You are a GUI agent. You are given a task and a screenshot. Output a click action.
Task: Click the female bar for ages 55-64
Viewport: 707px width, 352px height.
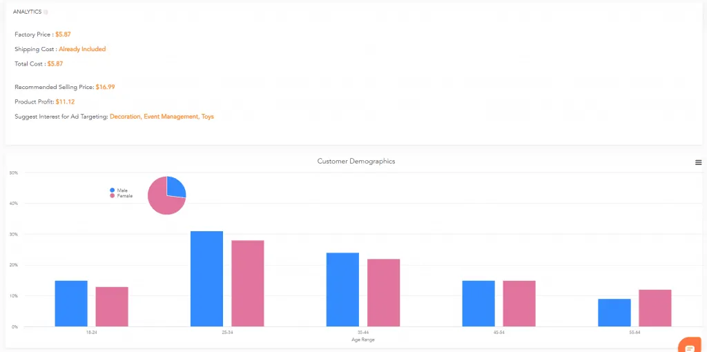click(x=655, y=308)
